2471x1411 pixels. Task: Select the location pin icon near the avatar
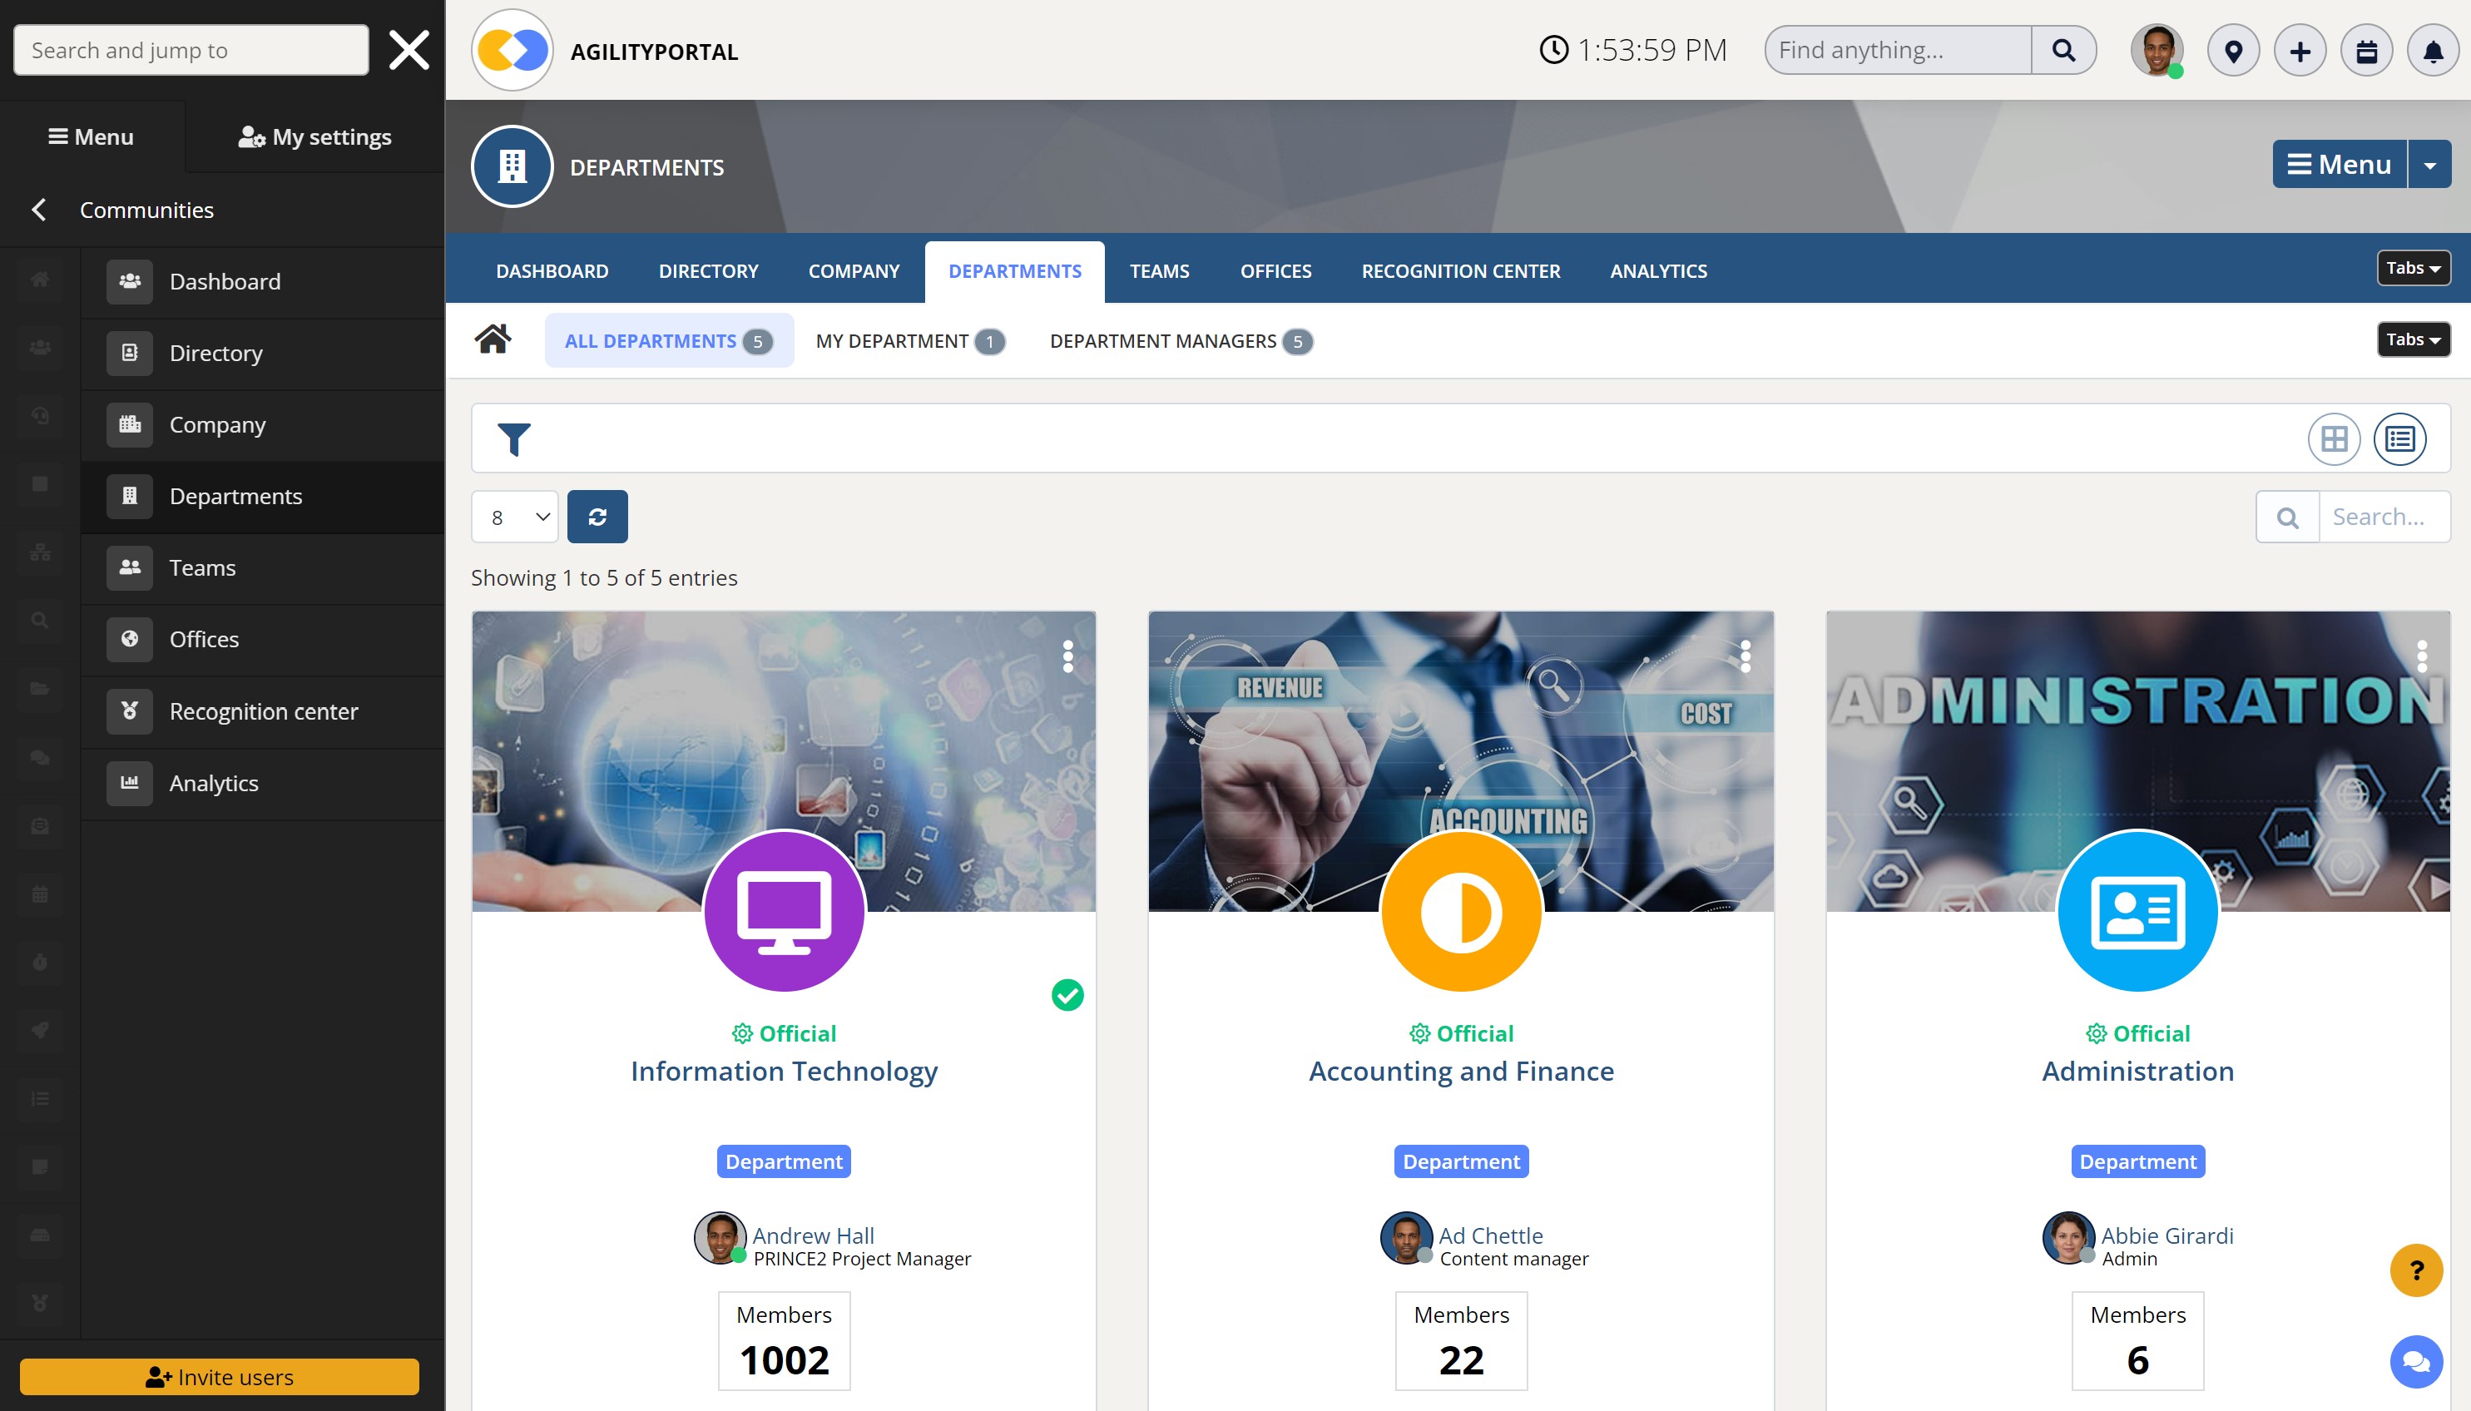click(x=2235, y=51)
